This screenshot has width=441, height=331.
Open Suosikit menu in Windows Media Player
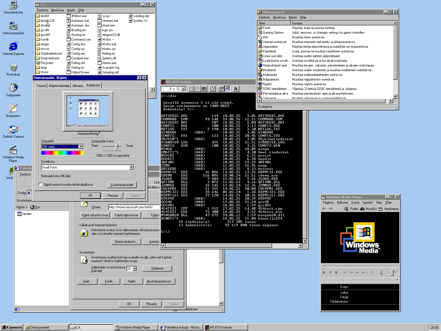coord(367,202)
